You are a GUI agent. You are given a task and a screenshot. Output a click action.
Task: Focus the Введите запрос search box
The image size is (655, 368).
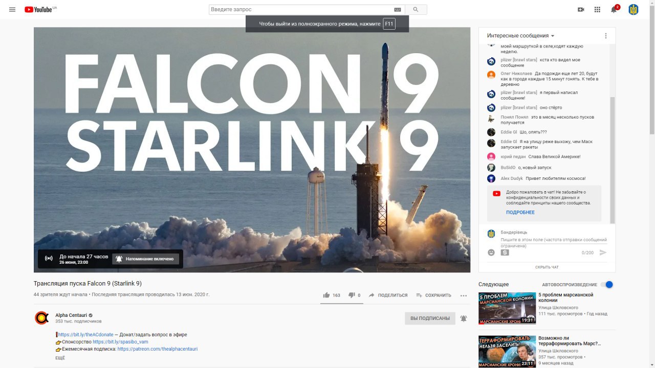click(x=301, y=9)
